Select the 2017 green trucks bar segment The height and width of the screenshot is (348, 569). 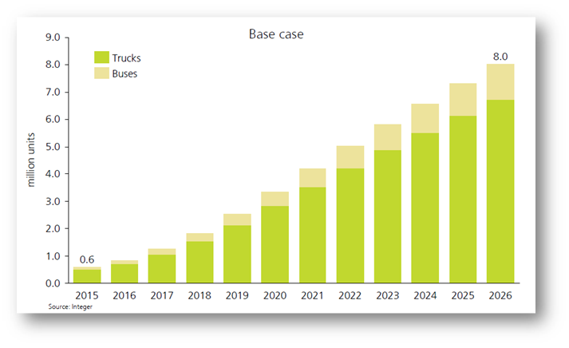(x=162, y=268)
